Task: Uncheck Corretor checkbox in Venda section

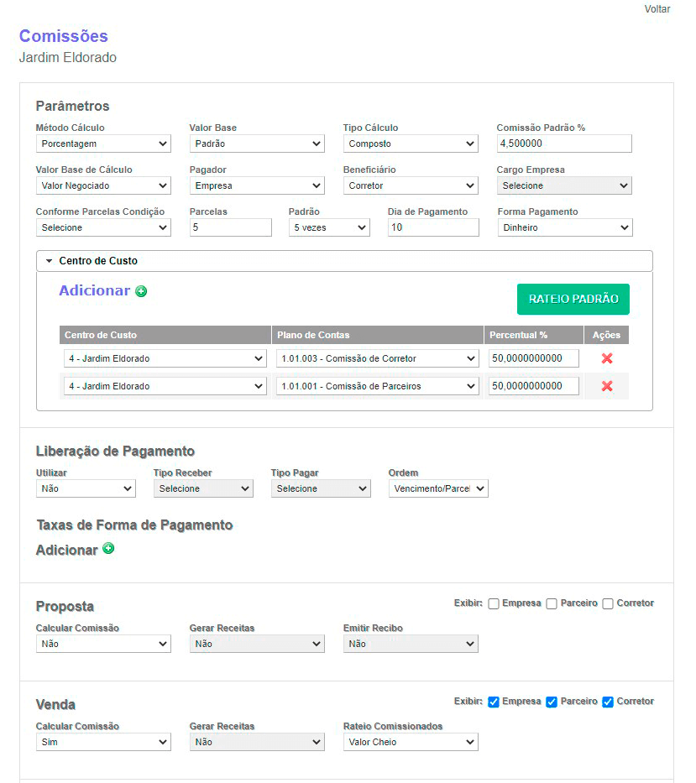Action: (x=608, y=702)
